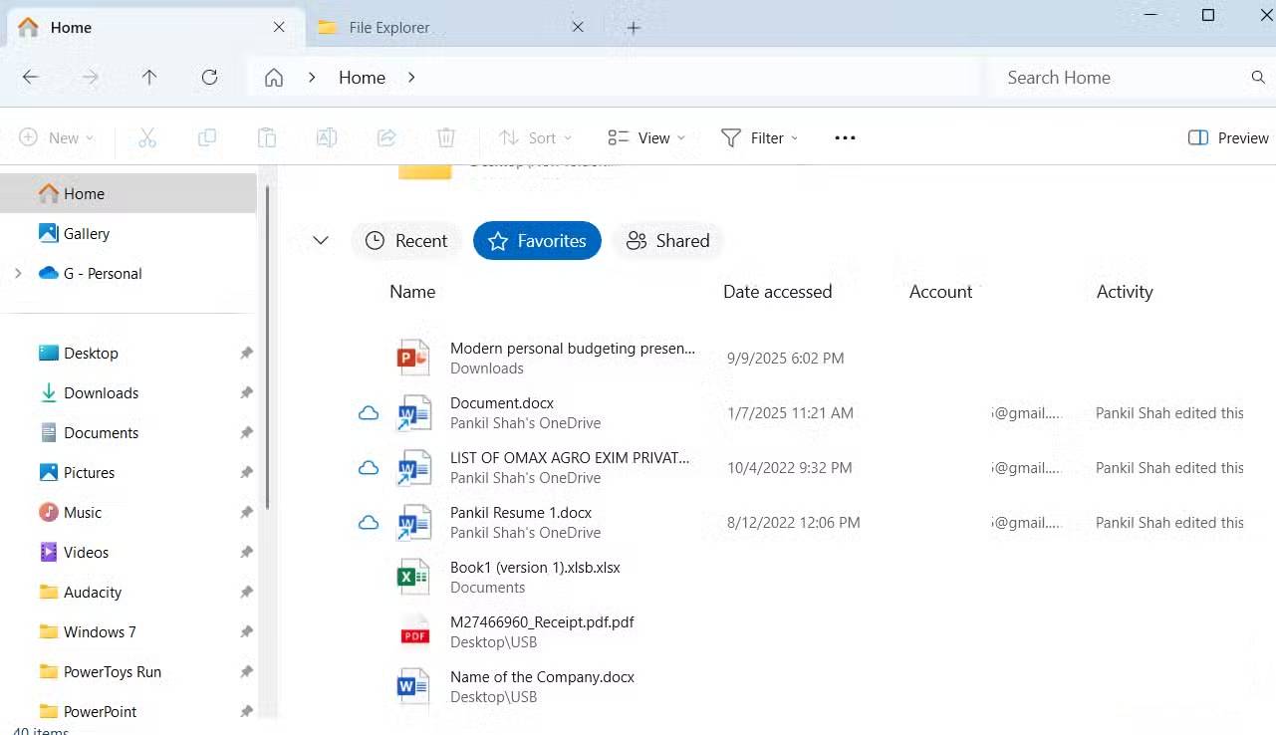This screenshot has height=735, width=1276.
Task: Click the Search Home input field
Action: (1116, 78)
